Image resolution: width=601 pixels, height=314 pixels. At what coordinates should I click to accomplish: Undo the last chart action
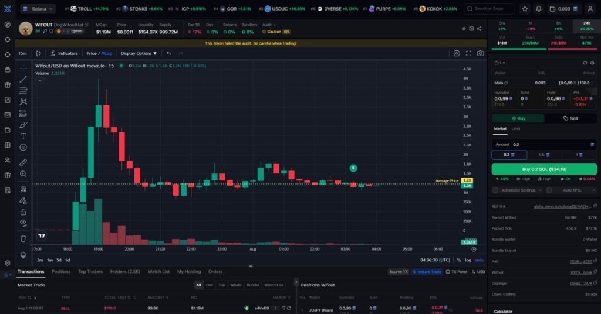(x=169, y=53)
